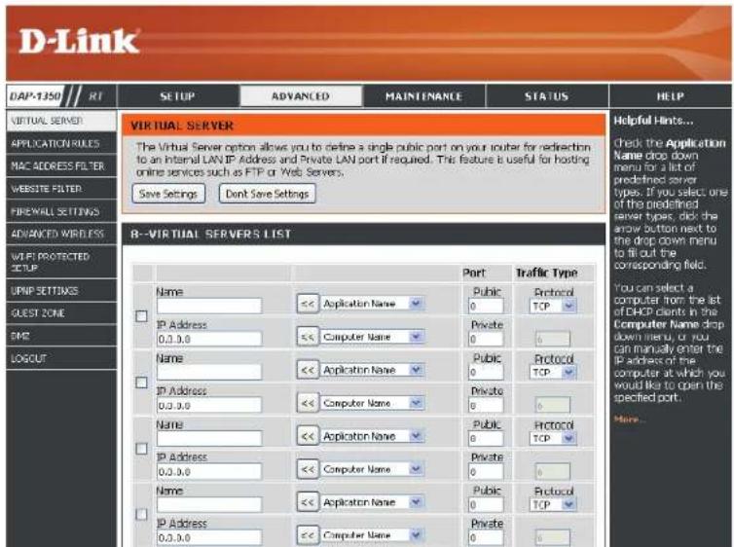Open third row TCP protocol dropdown
734x547 pixels.
(553, 439)
